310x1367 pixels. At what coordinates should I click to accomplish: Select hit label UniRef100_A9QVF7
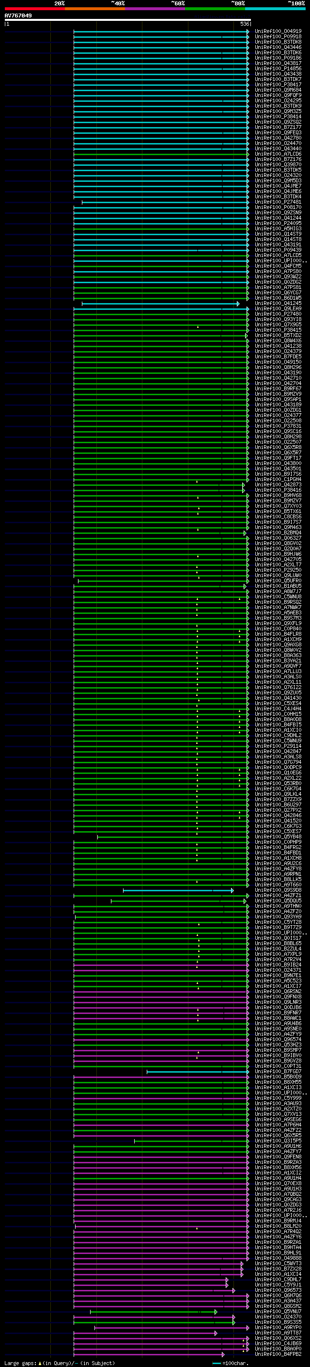point(278,666)
